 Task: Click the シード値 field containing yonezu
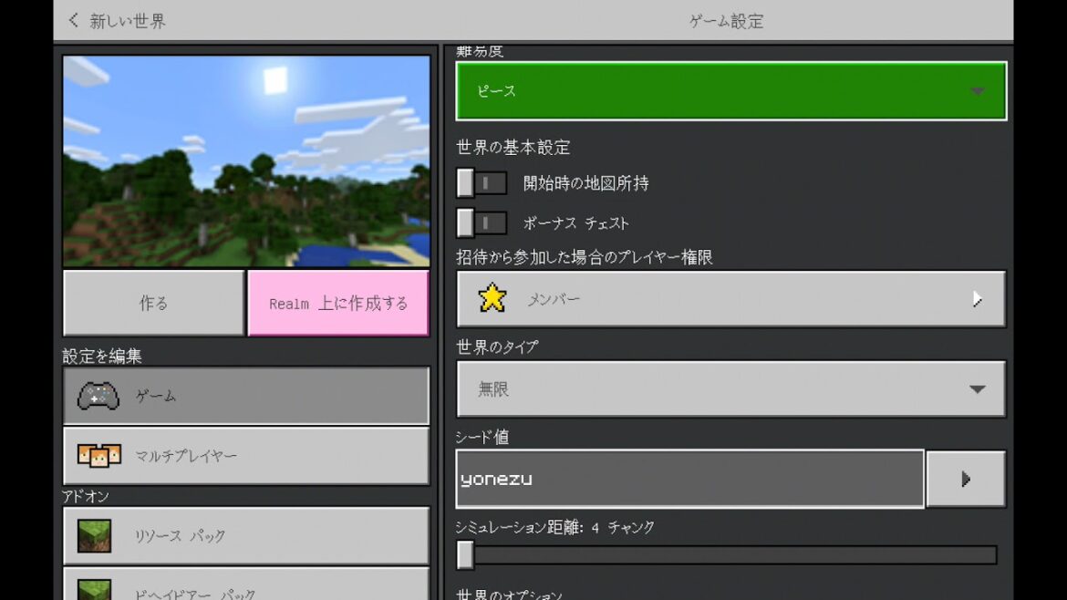click(x=689, y=479)
